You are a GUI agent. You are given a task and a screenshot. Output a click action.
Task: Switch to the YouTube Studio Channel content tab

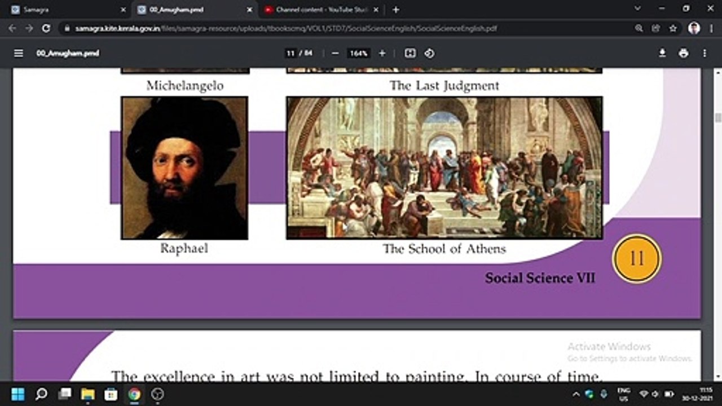(322, 10)
